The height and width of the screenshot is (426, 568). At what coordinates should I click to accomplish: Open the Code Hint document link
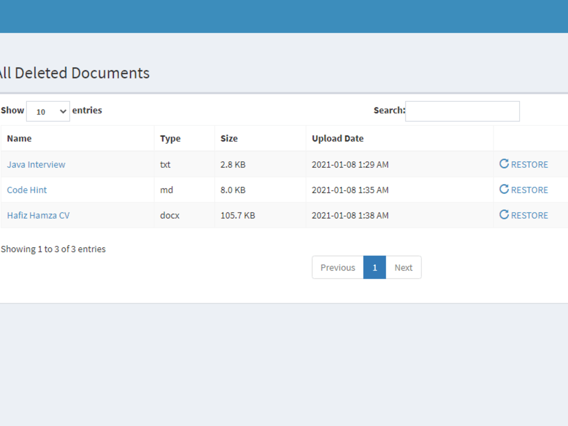coord(27,190)
